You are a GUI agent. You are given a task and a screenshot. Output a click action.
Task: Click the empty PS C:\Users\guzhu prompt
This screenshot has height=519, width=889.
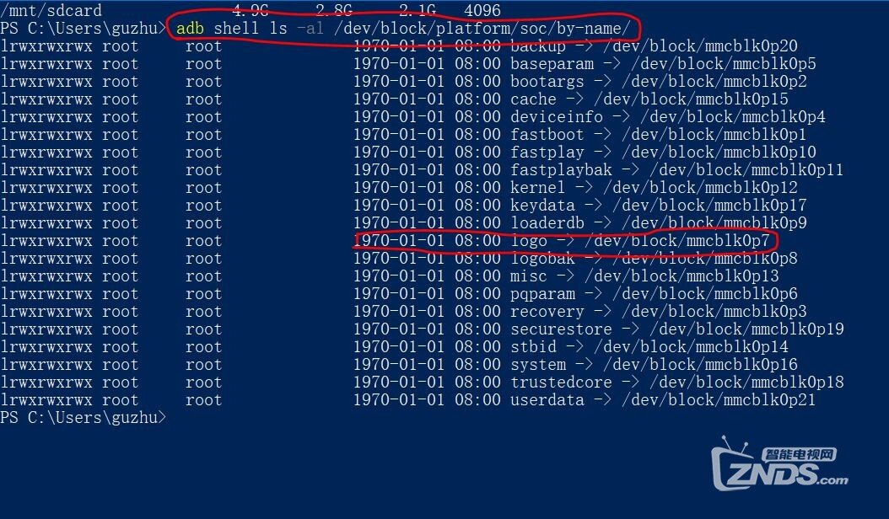point(84,418)
